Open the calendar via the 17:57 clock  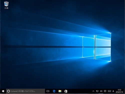119,90
